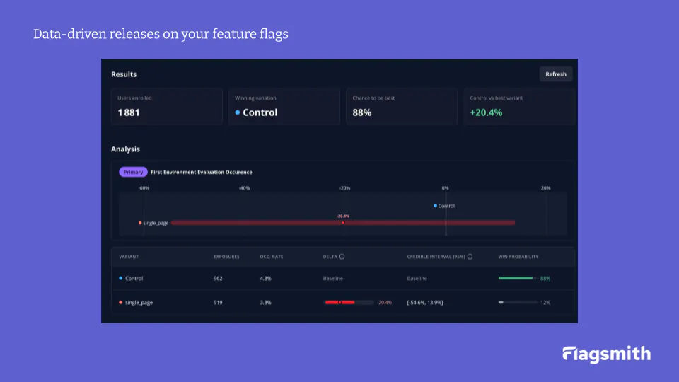
Task: Click the Users enrolled label
Action: pyautogui.click(x=134, y=98)
